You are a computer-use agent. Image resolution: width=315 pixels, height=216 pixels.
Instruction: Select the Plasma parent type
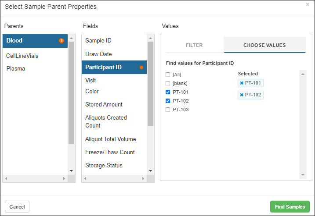tap(15, 69)
